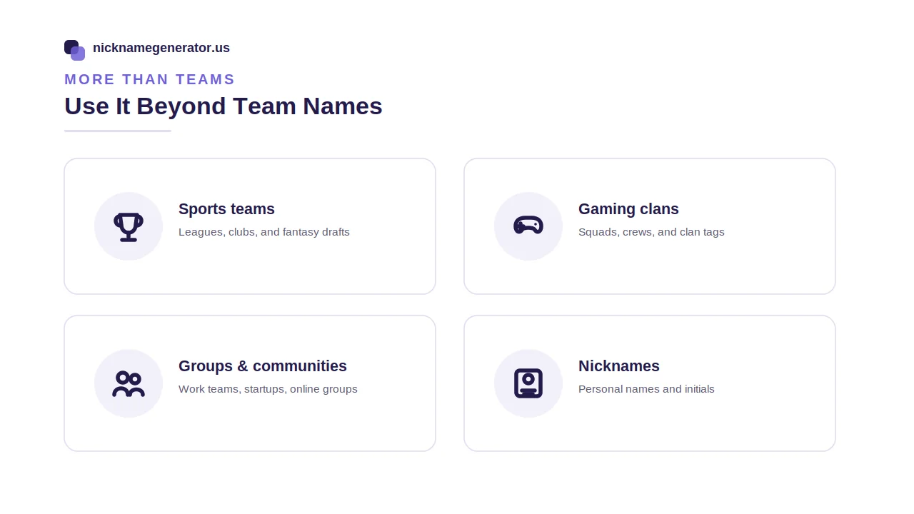
Task: Click the 'Use It Beyond Team Names' title
Action: (x=224, y=106)
